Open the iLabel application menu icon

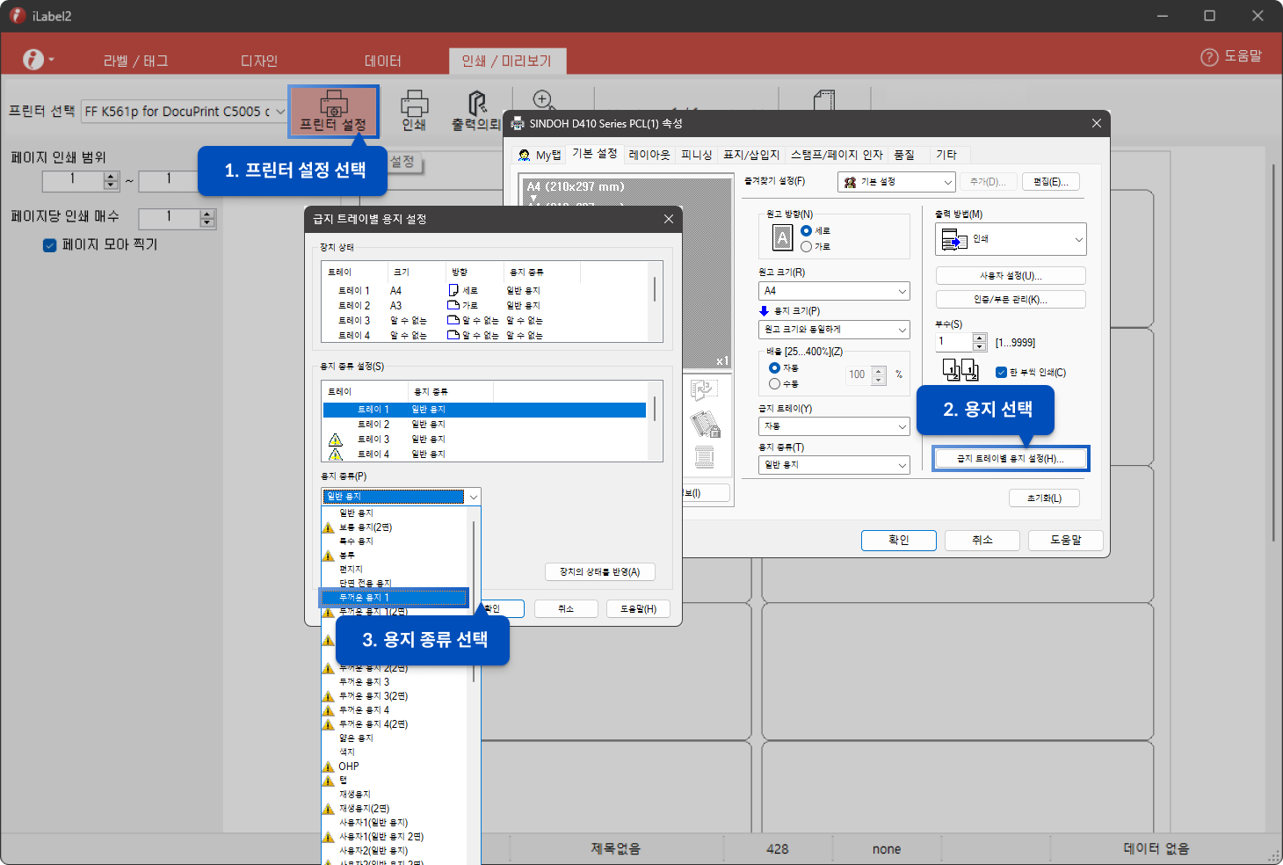[x=33, y=60]
